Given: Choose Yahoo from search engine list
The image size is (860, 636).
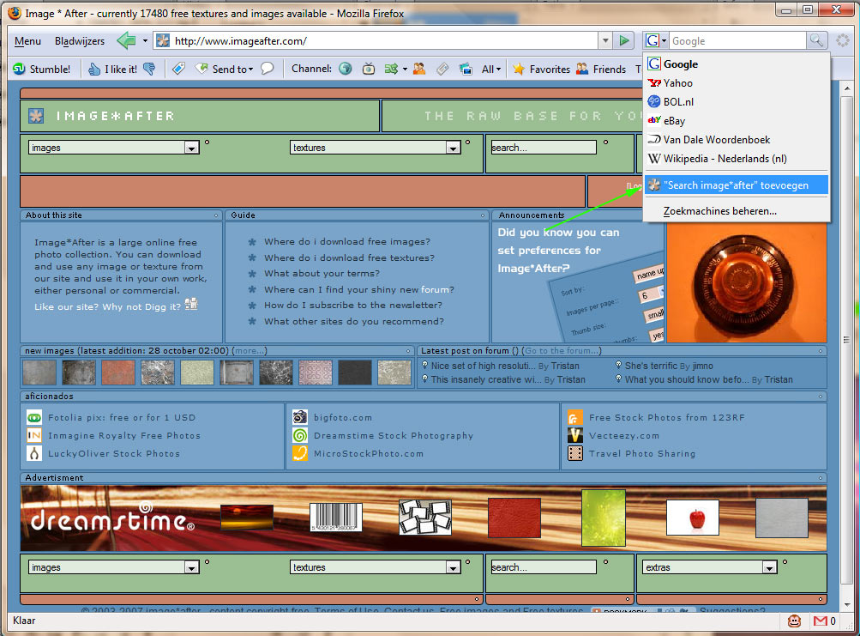Looking at the screenshot, I should 737,83.
